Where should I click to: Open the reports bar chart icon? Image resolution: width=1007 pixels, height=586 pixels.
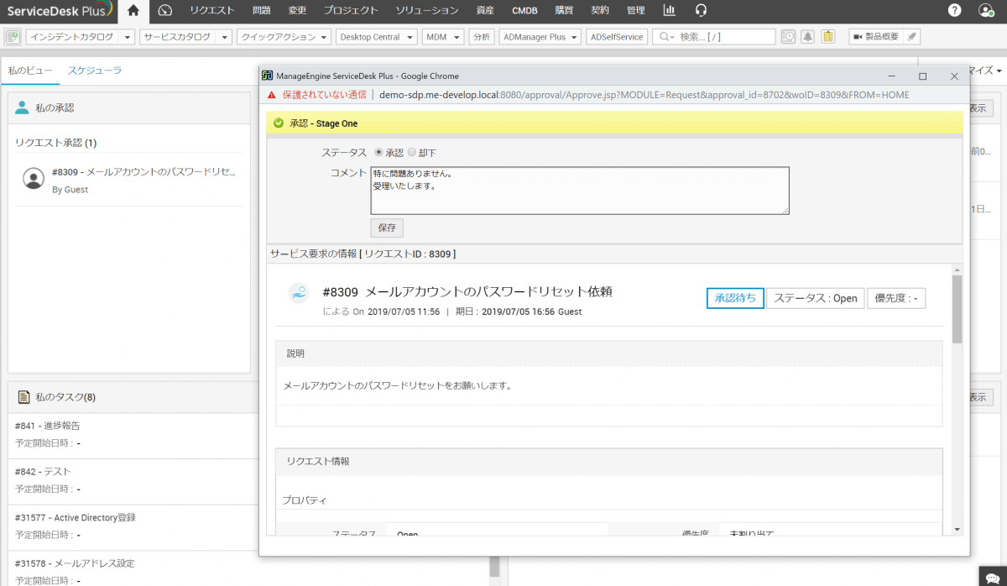(x=669, y=11)
